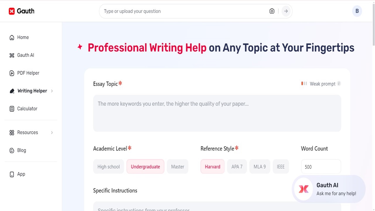This screenshot has height=211, width=375.
Task: Click the submit arrow in the search bar
Action: coord(286,11)
